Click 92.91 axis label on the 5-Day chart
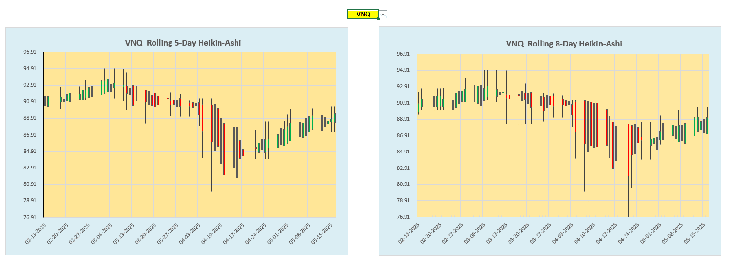 [x=30, y=85]
